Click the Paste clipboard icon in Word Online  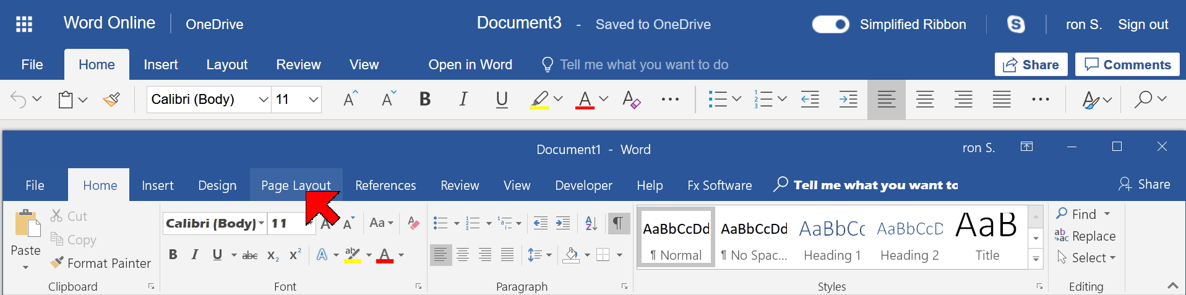click(x=66, y=99)
